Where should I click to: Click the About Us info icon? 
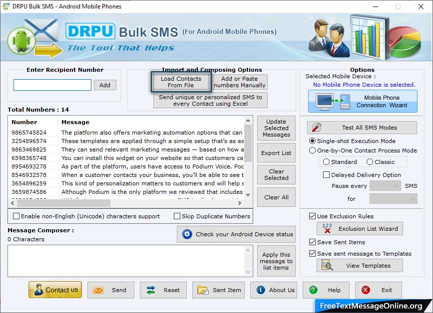tap(261, 290)
